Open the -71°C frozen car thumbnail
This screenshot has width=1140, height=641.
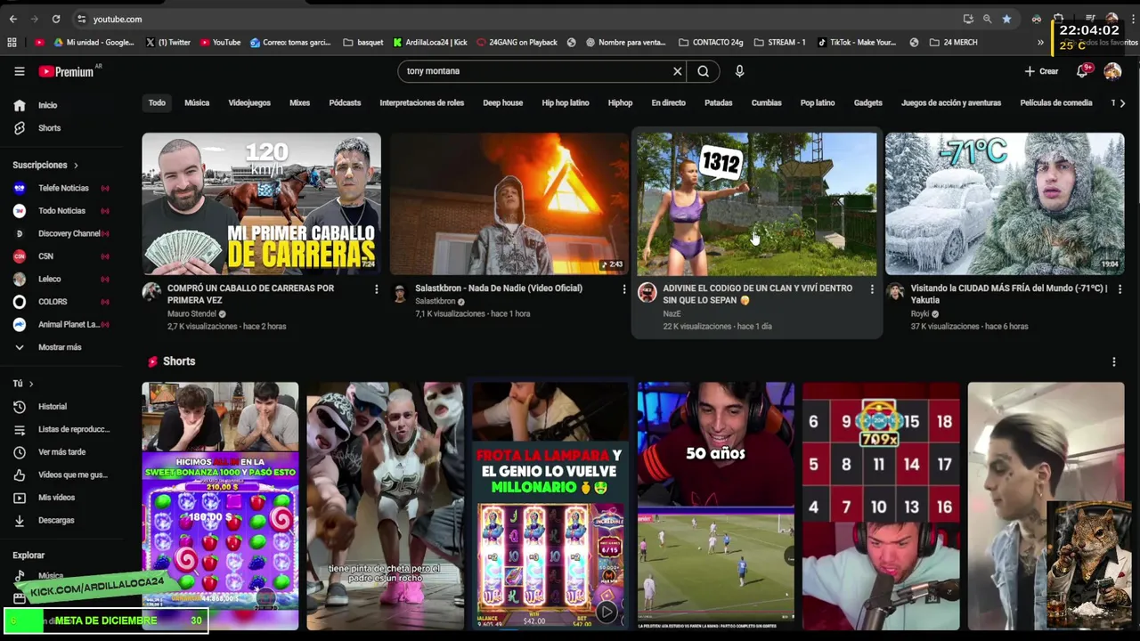point(1005,204)
